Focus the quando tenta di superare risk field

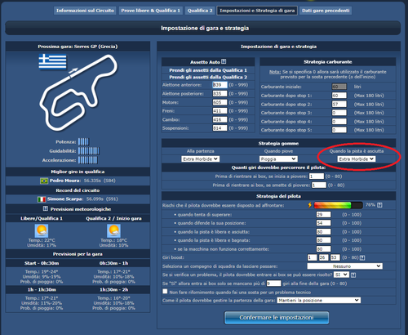pos(323,215)
